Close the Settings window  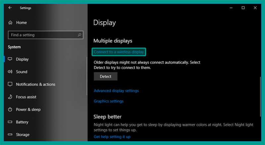tap(255, 8)
